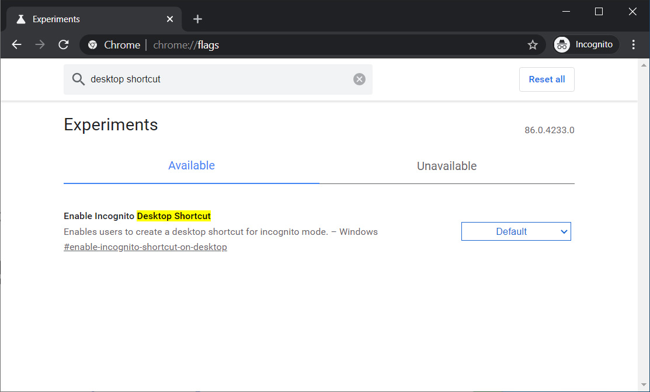650x392 pixels.
Task: Open a new tab with plus button
Action: tap(198, 19)
